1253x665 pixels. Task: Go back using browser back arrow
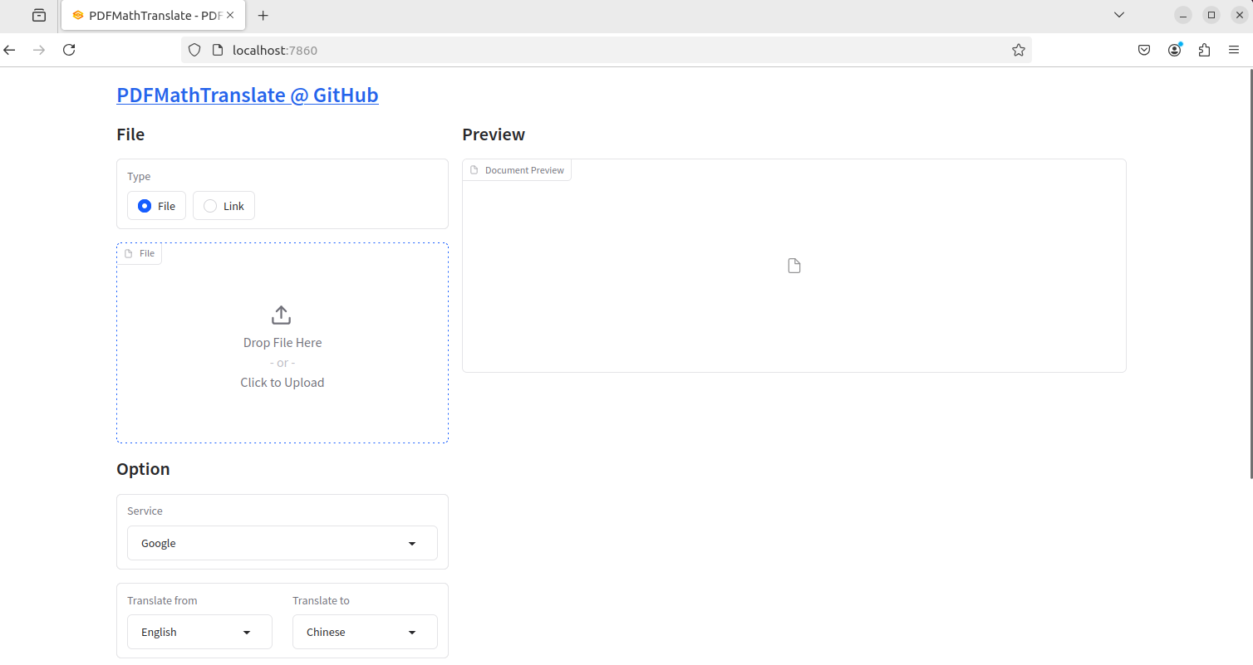coord(10,50)
